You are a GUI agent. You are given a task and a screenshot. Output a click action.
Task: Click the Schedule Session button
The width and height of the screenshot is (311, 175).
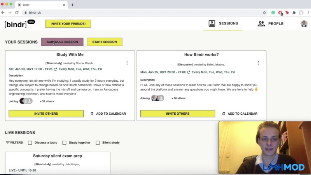(62, 42)
